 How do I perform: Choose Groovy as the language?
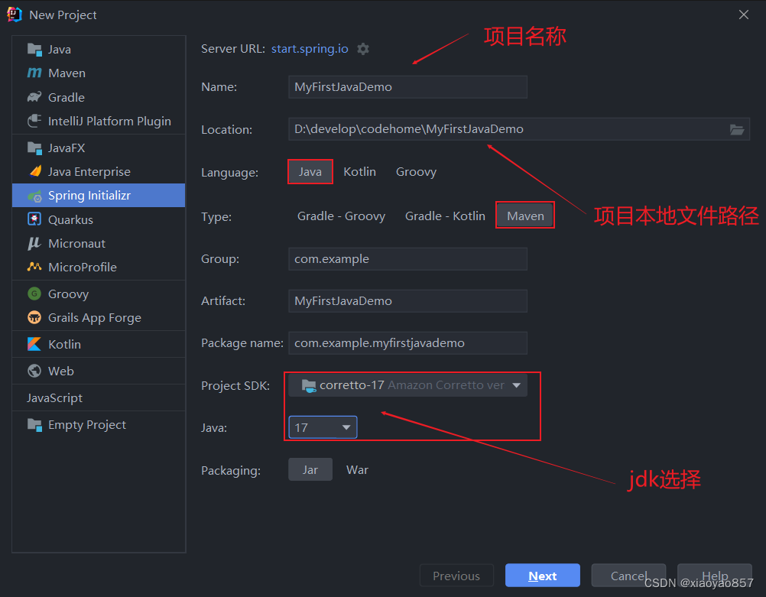click(416, 172)
